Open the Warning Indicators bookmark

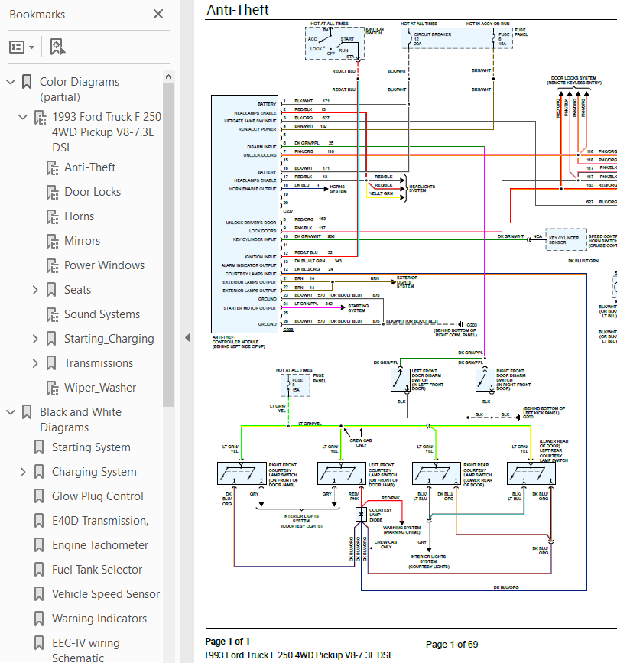(99, 619)
